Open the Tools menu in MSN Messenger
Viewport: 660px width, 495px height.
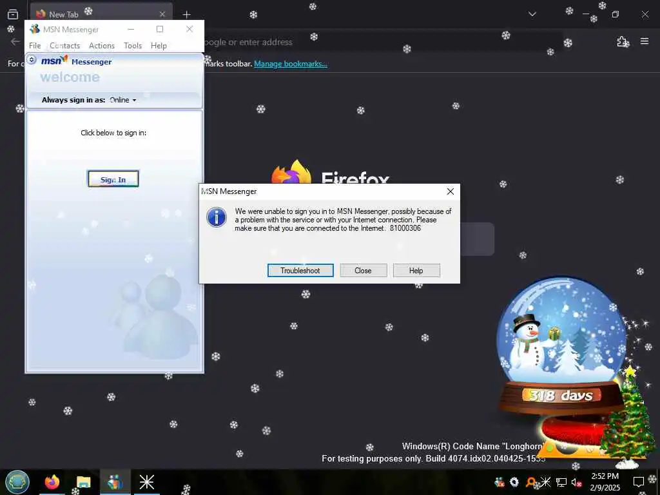133,46
